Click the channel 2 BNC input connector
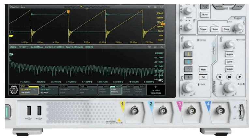The height and width of the screenshot is (139, 250). click(163, 110)
